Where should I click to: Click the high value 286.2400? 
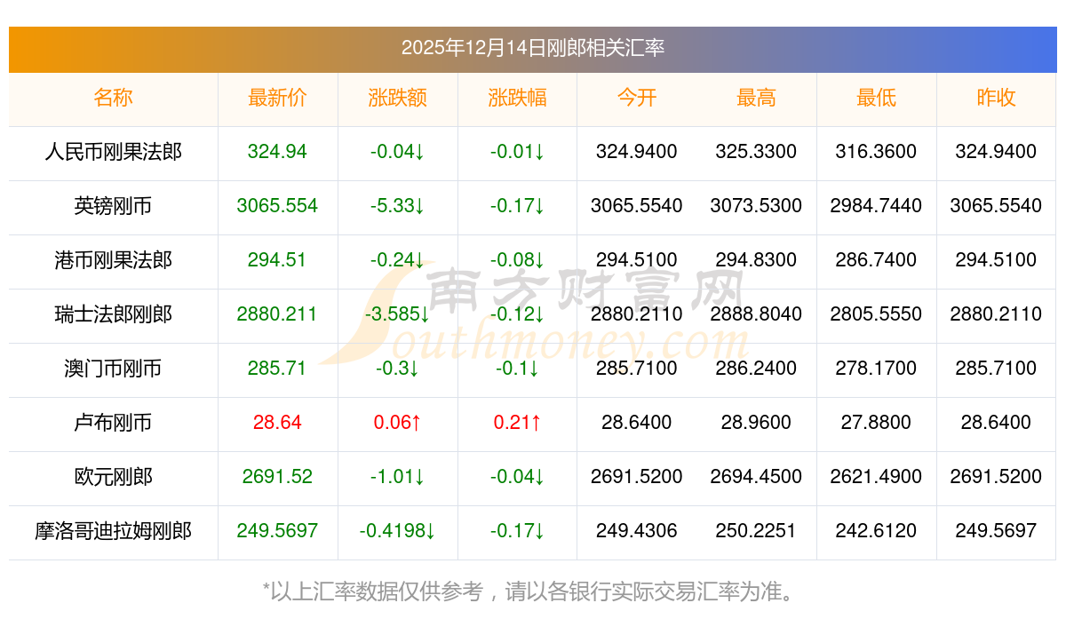tap(757, 369)
